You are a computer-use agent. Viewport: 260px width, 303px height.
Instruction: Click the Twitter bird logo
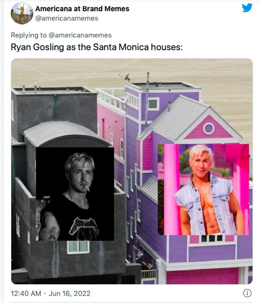point(247,8)
